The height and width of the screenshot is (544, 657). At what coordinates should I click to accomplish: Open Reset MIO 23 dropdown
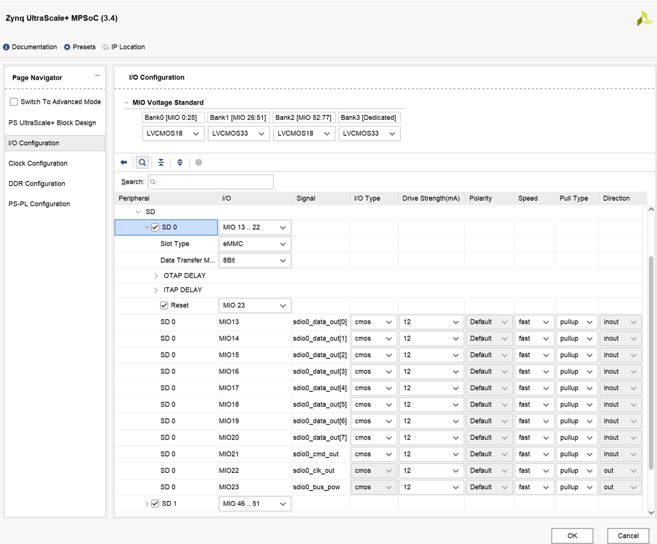point(255,305)
